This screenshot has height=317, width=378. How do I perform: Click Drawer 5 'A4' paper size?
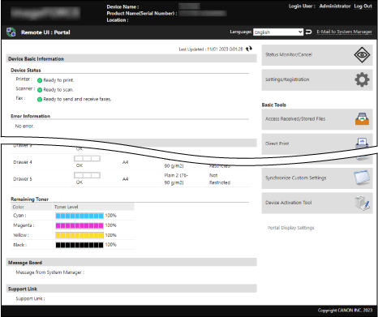pyautogui.click(x=125, y=179)
